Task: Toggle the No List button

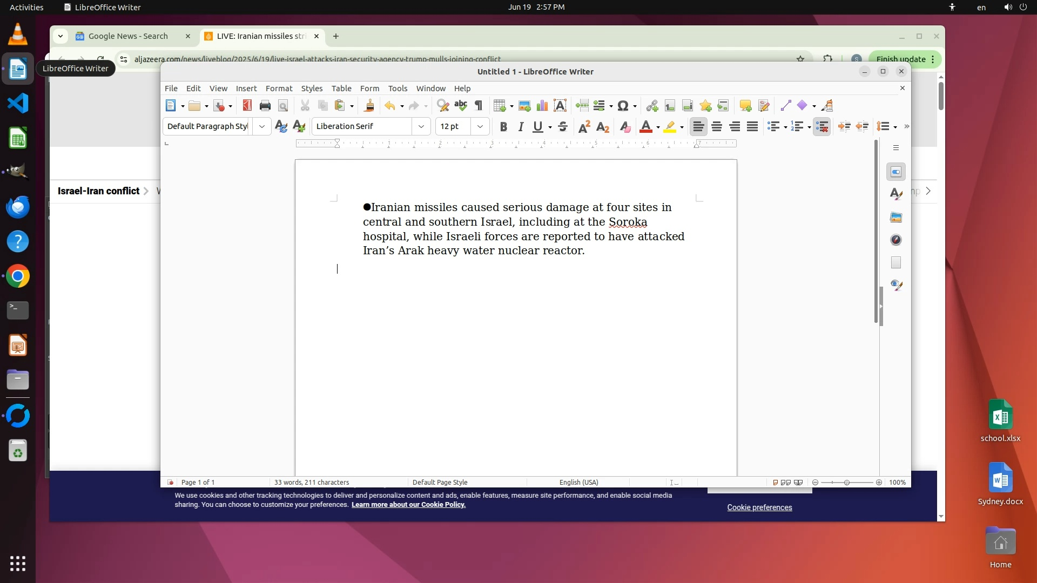Action: tap(821, 127)
